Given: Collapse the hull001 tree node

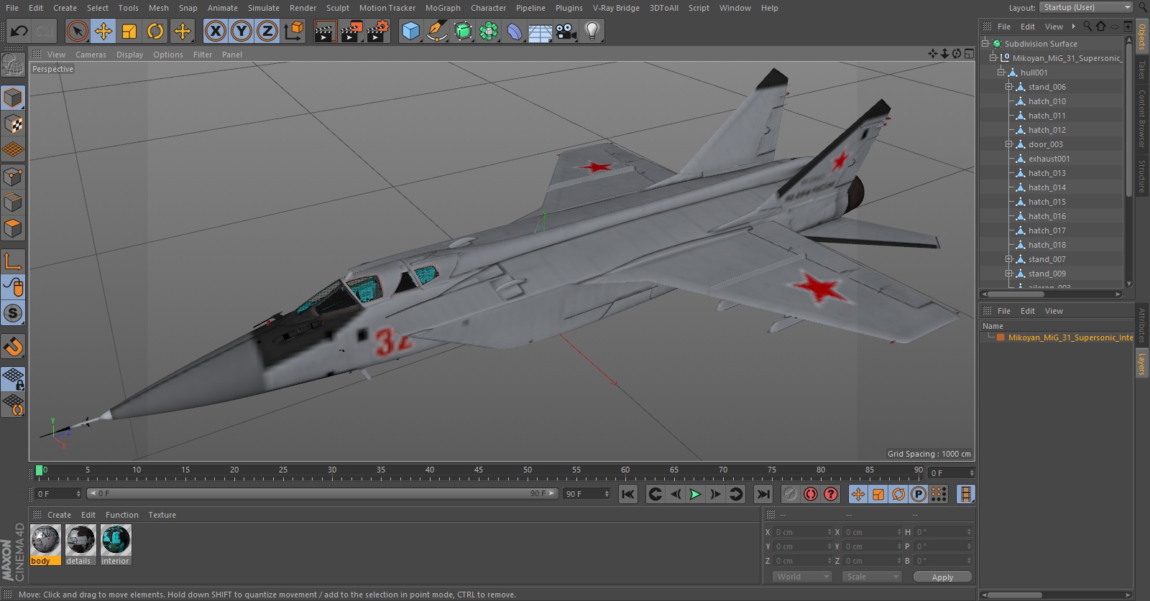Looking at the screenshot, I should click(1000, 73).
